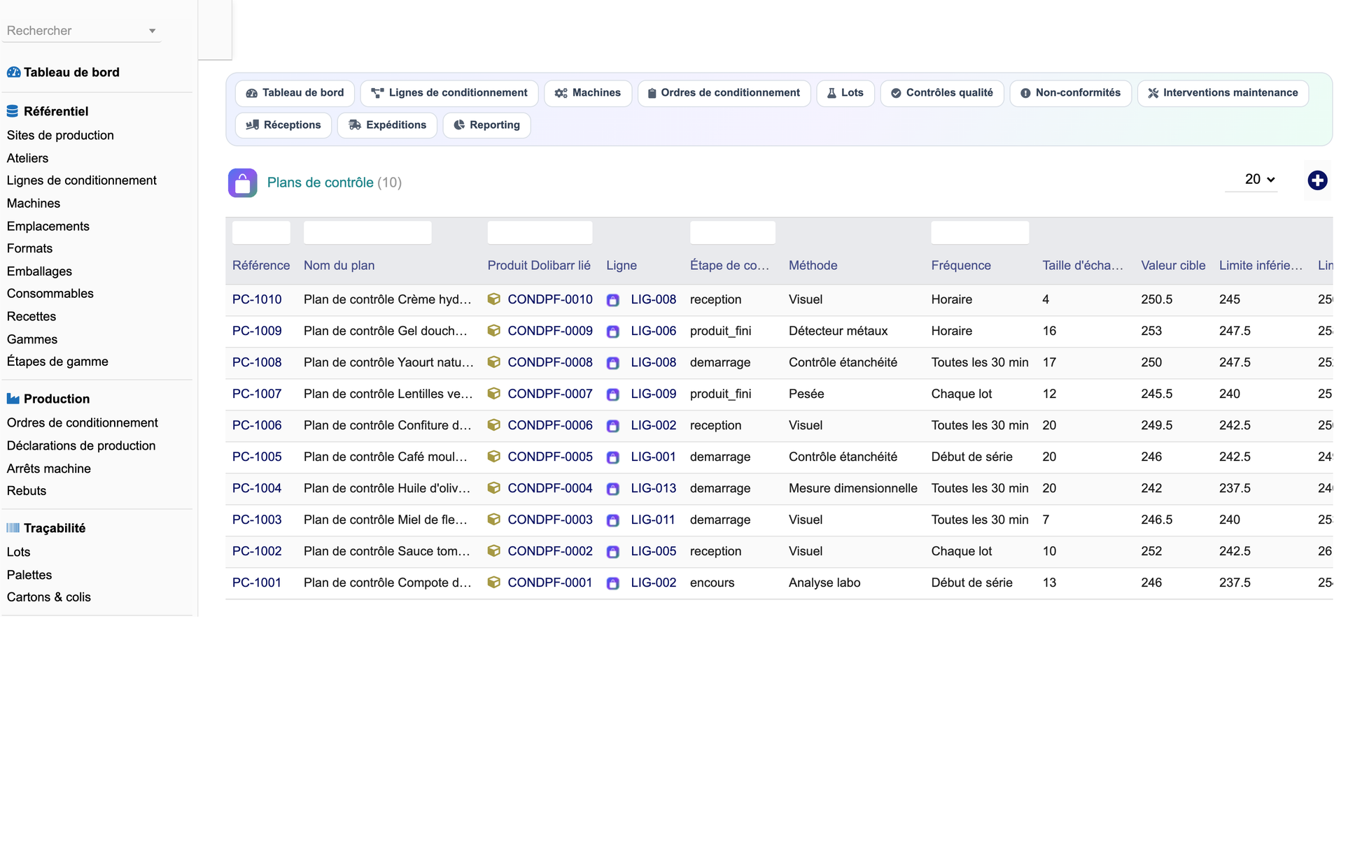Open Recettes in the sidebar
1362x842 pixels.
point(31,316)
